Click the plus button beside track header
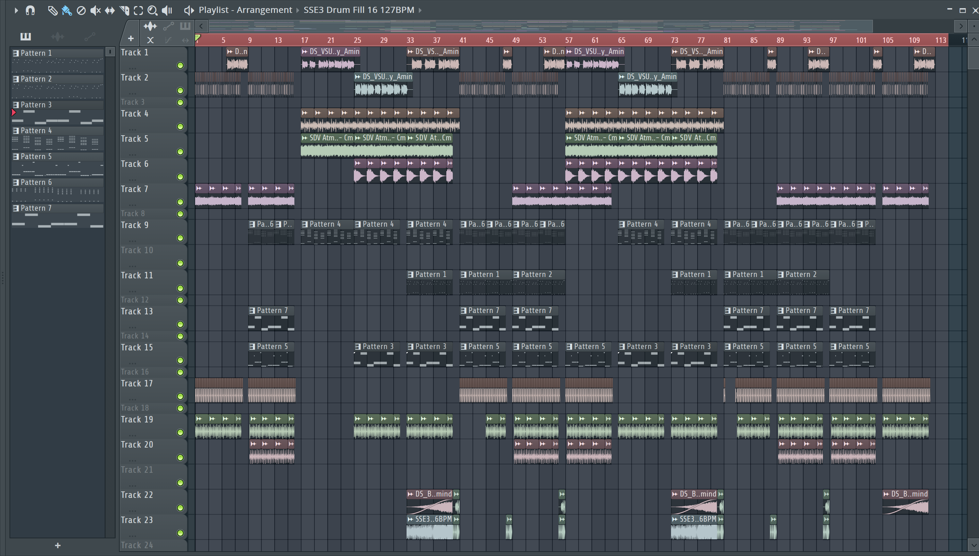This screenshot has width=979, height=556. click(x=131, y=38)
